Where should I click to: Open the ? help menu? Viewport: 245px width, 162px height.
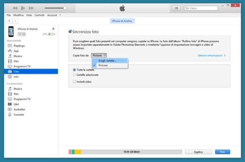[60, 15]
